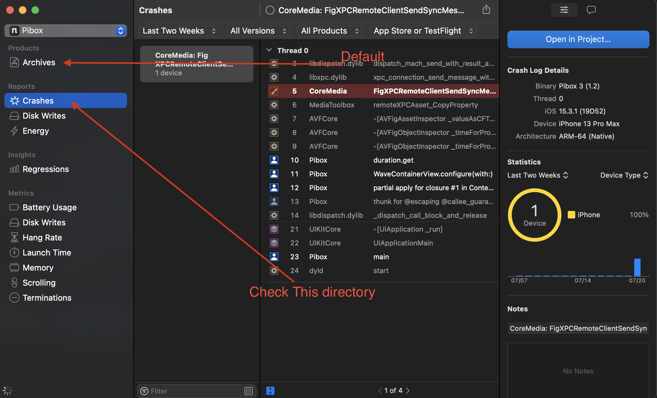Click the Terminations minus-circle icon
The width and height of the screenshot is (657, 398).
coord(14,298)
